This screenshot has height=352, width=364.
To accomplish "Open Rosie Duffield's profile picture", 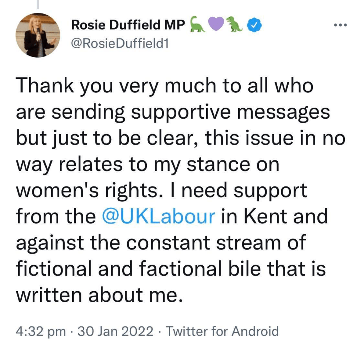I will point(38,35).
